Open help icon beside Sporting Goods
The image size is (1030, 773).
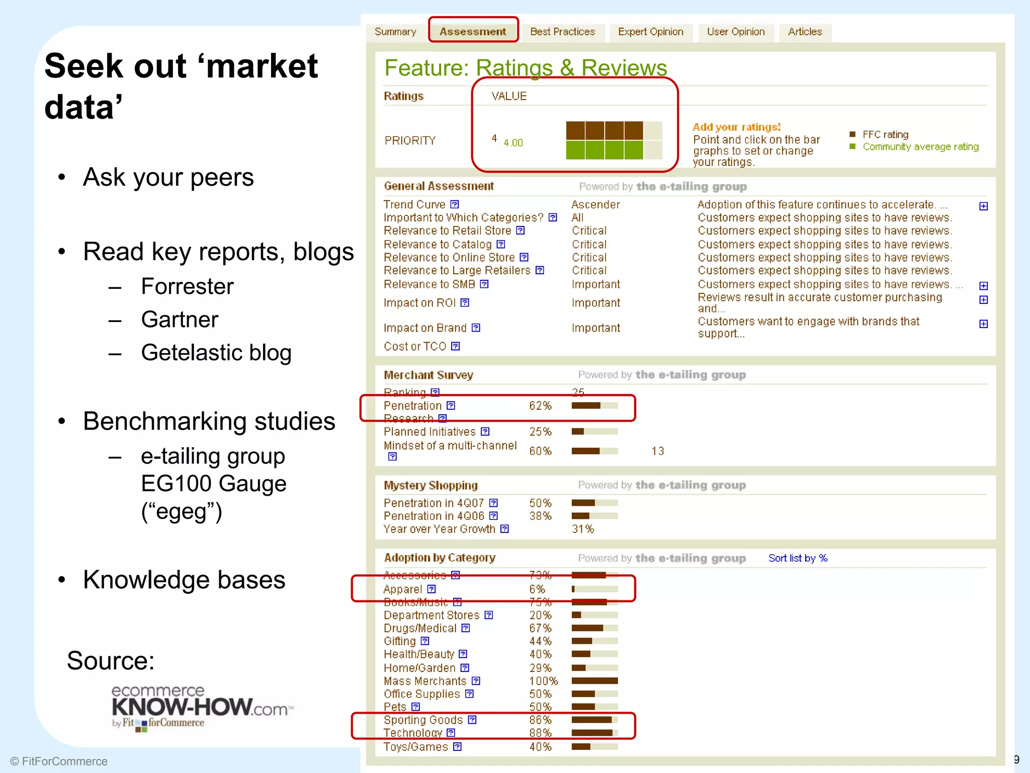(x=472, y=720)
